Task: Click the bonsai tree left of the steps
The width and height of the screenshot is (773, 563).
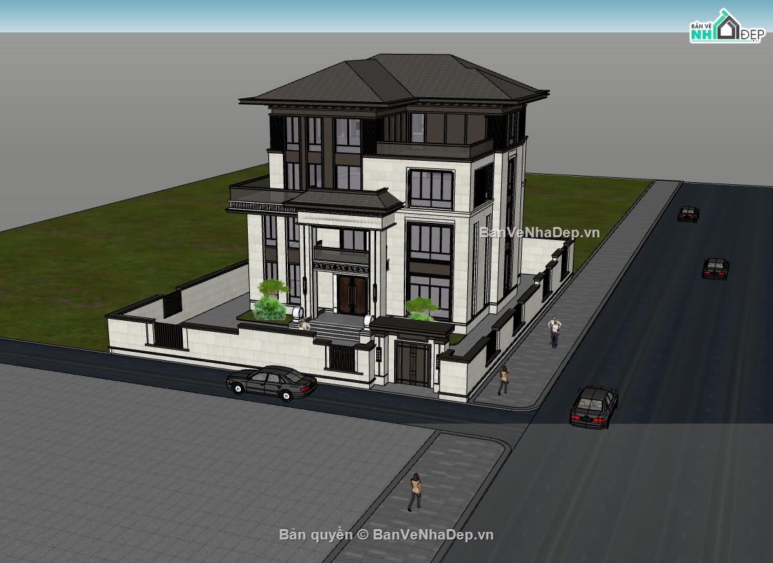Action: pyautogui.click(x=272, y=300)
